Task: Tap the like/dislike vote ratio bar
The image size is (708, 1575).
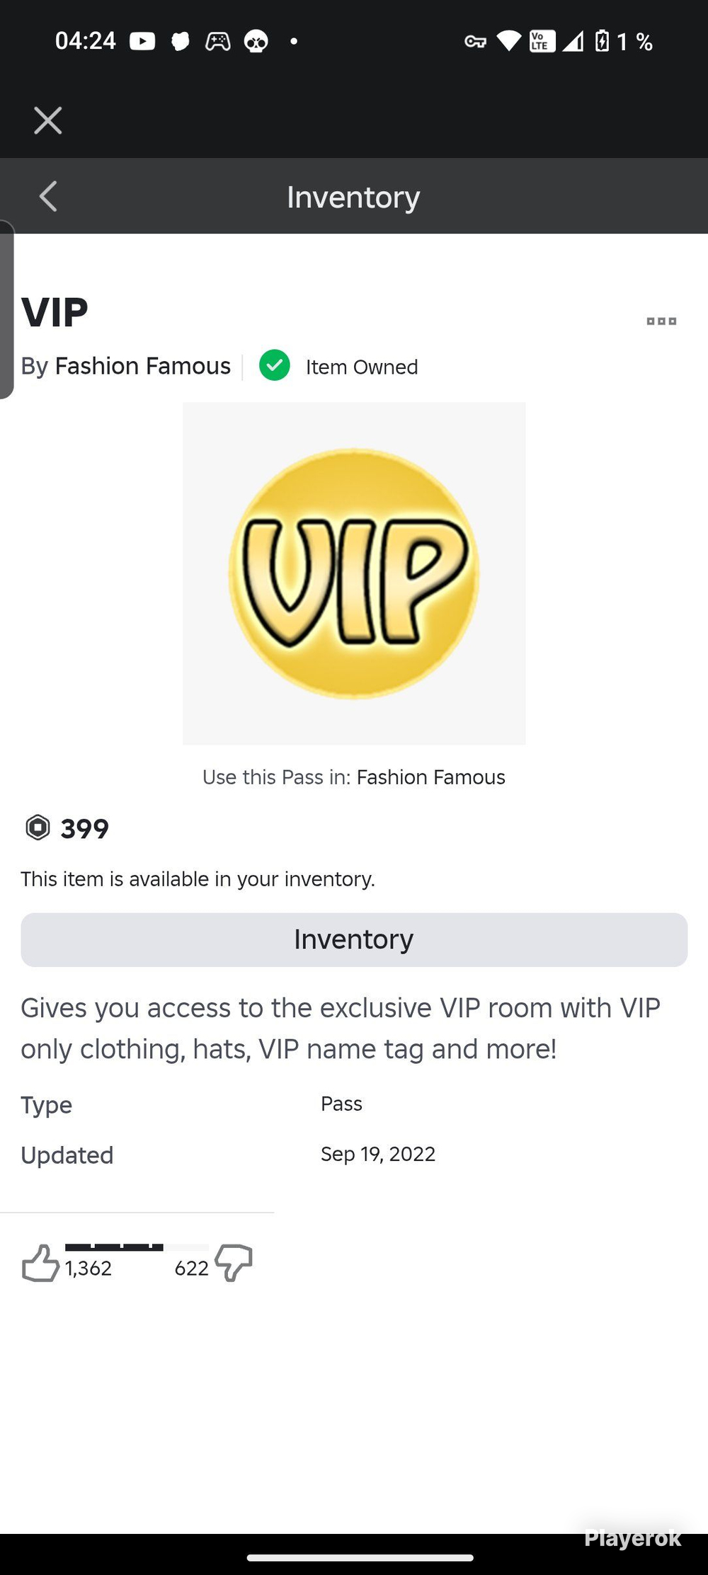Action: point(137,1247)
